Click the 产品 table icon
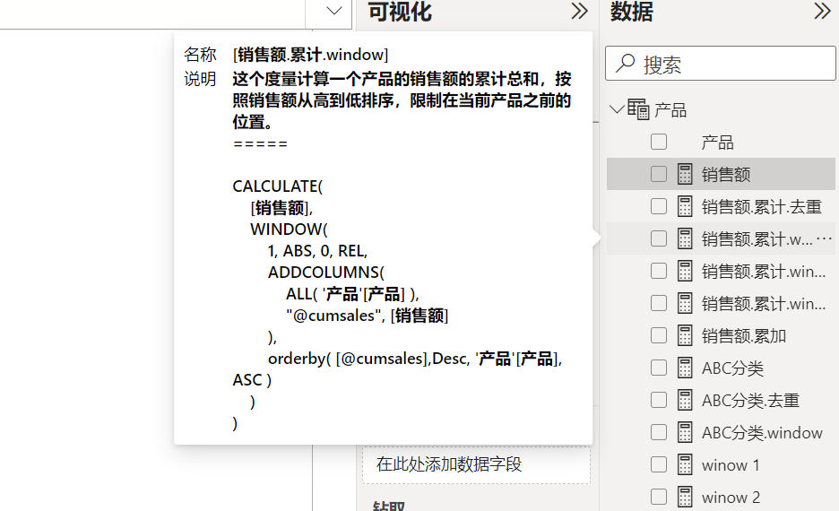The height and width of the screenshot is (511, 839). (x=638, y=109)
